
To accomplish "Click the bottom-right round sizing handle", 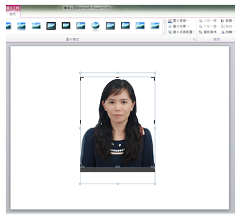I will pos(155,184).
